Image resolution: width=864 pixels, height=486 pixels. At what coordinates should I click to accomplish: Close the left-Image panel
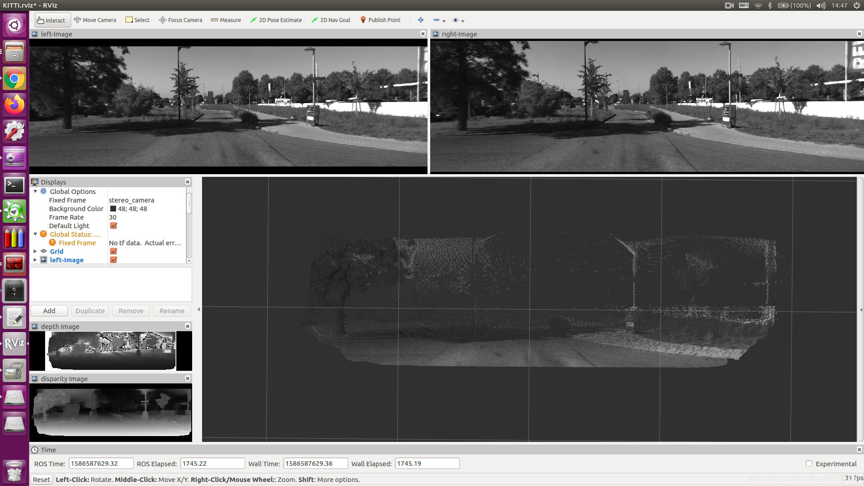pos(423,34)
